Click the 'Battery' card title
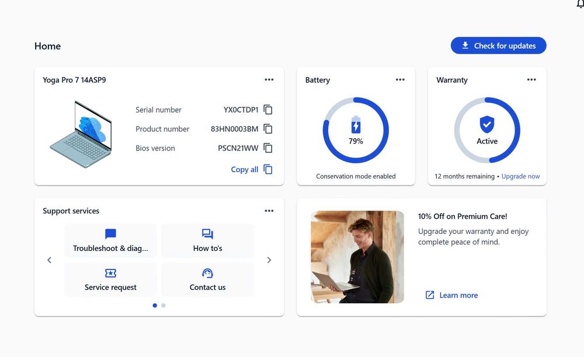Screen dimensions: 584x357 click(x=317, y=80)
